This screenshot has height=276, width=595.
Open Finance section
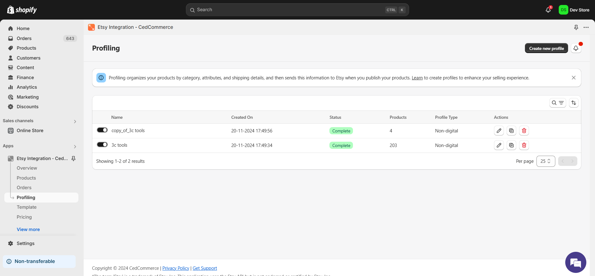click(25, 78)
